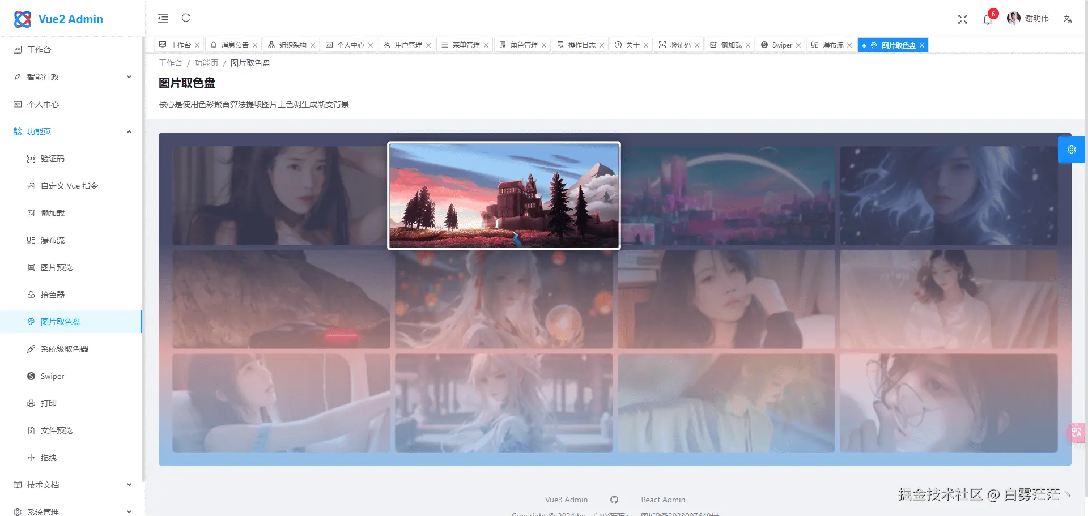Open 自定义 Vue 指令 in the sidebar
This screenshot has width=1088, height=516.
[71, 186]
